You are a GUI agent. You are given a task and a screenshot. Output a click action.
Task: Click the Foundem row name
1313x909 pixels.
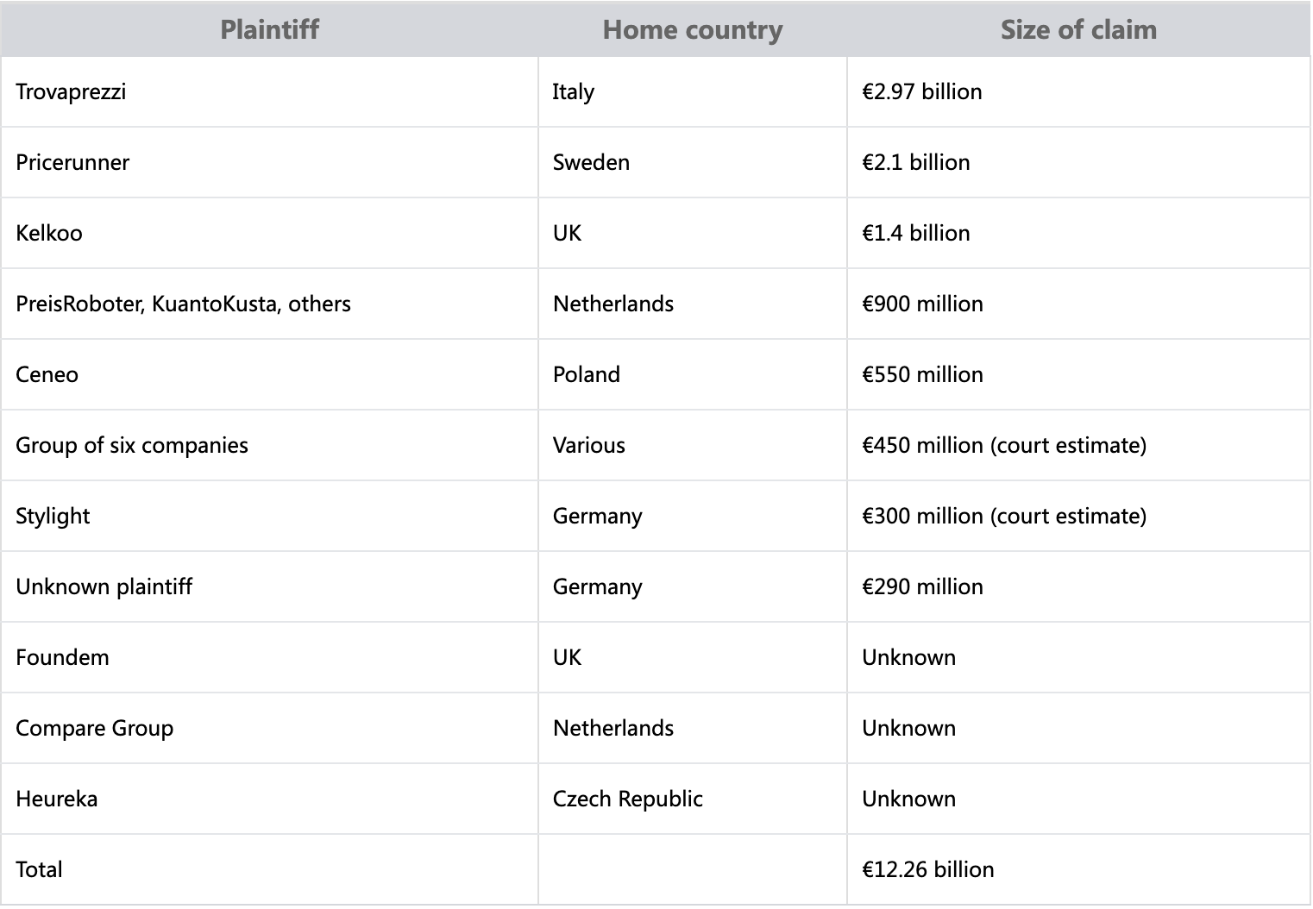click(x=62, y=658)
